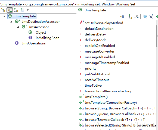The image size is (158, 130).
Task: Select the Object class entry
Action: 41,32
